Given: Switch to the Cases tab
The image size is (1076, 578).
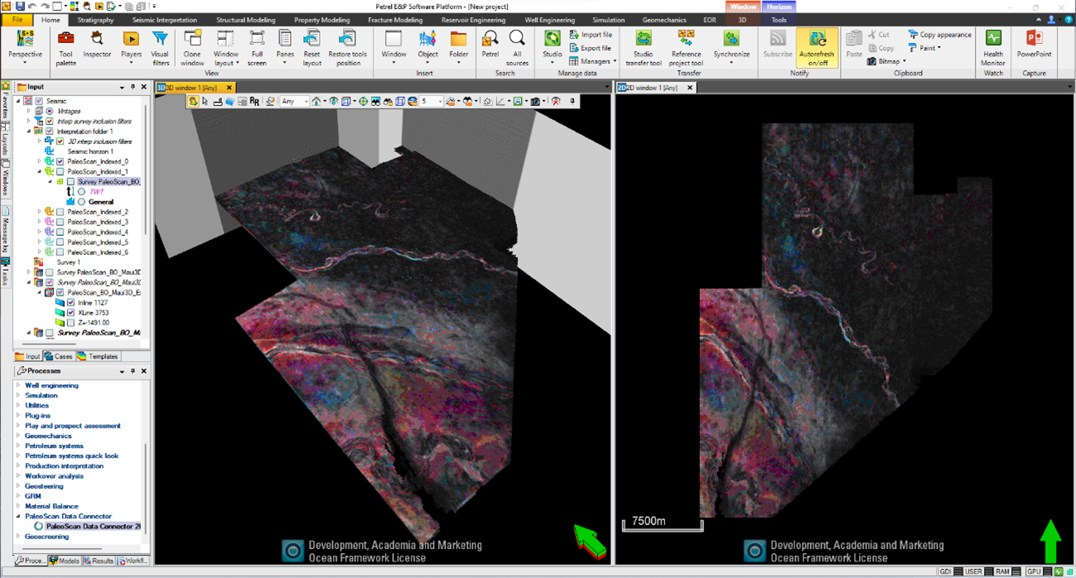Looking at the screenshot, I should (59, 356).
